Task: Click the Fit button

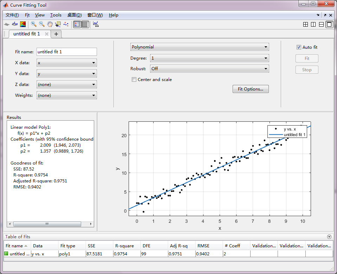Action: (x=307, y=58)
